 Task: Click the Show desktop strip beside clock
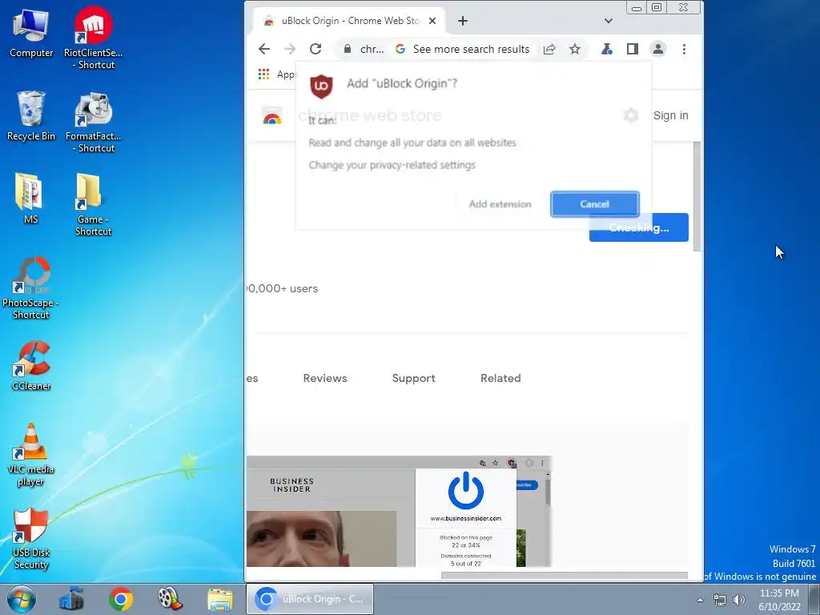(814, 599)
